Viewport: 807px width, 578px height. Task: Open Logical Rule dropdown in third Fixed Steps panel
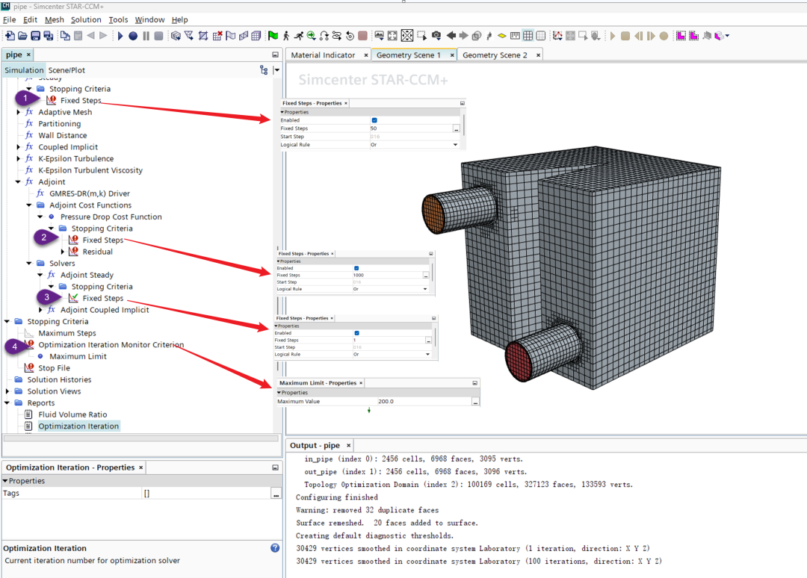point(427,354)
